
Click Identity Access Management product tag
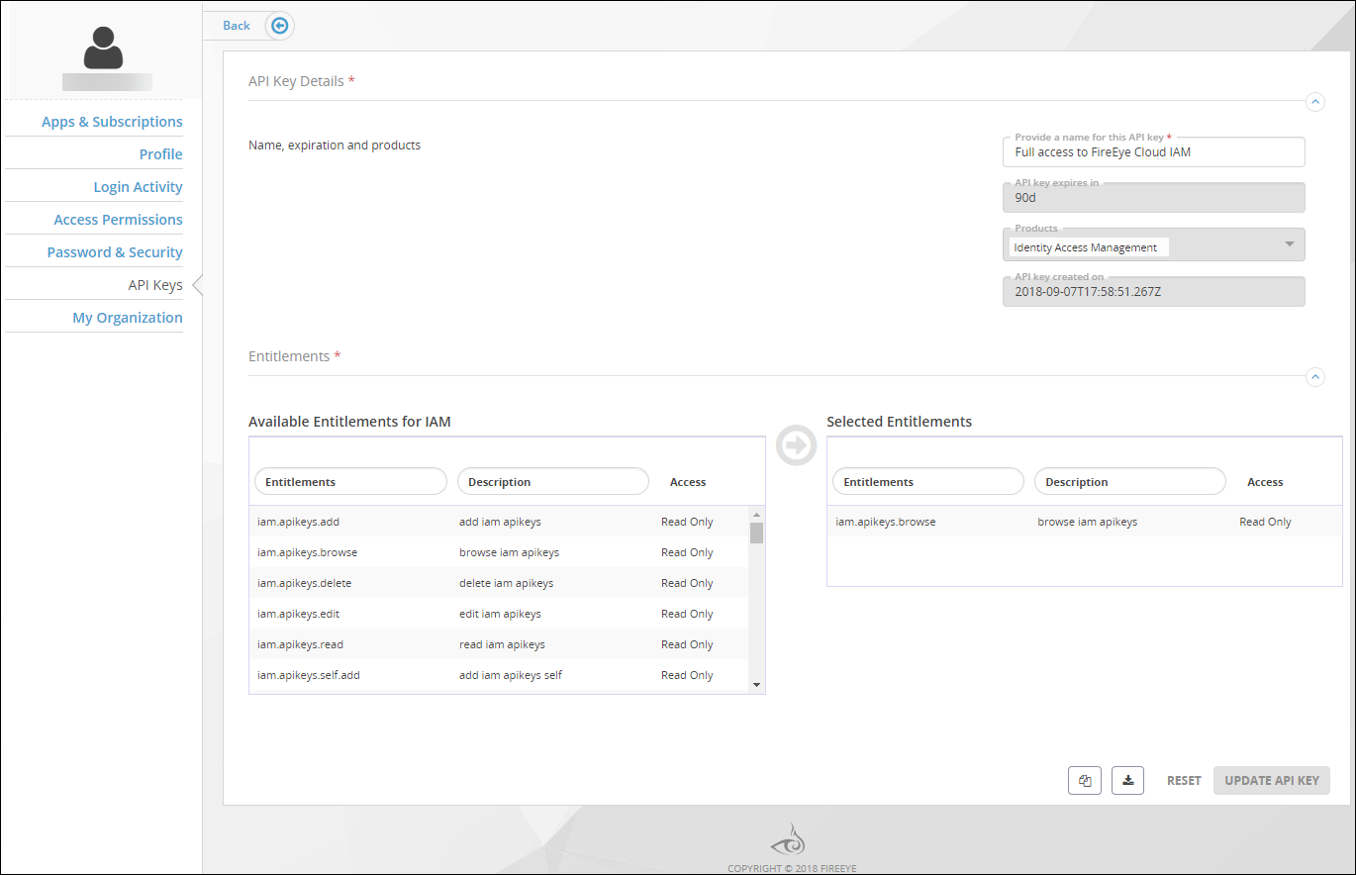point(1089,247)
